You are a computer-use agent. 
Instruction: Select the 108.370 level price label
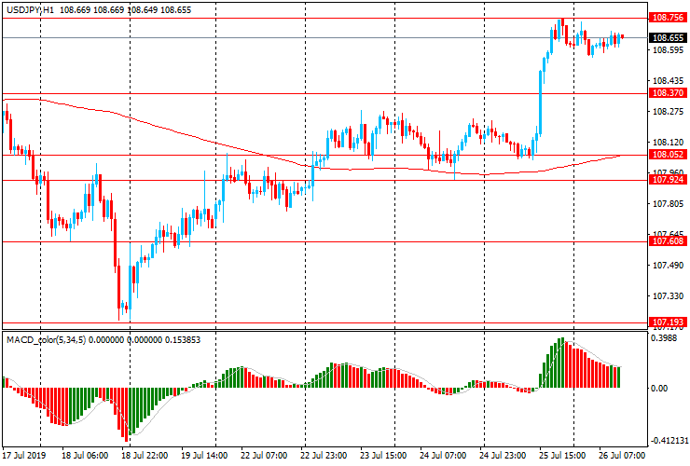click(x=668, y=93)
